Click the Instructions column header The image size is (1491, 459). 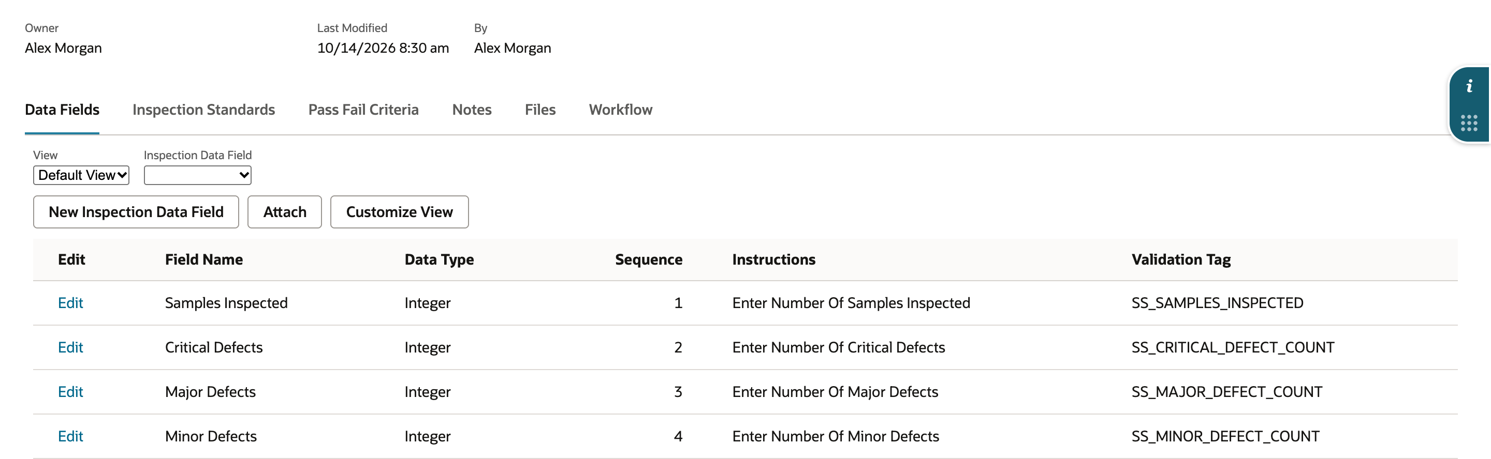774,259
